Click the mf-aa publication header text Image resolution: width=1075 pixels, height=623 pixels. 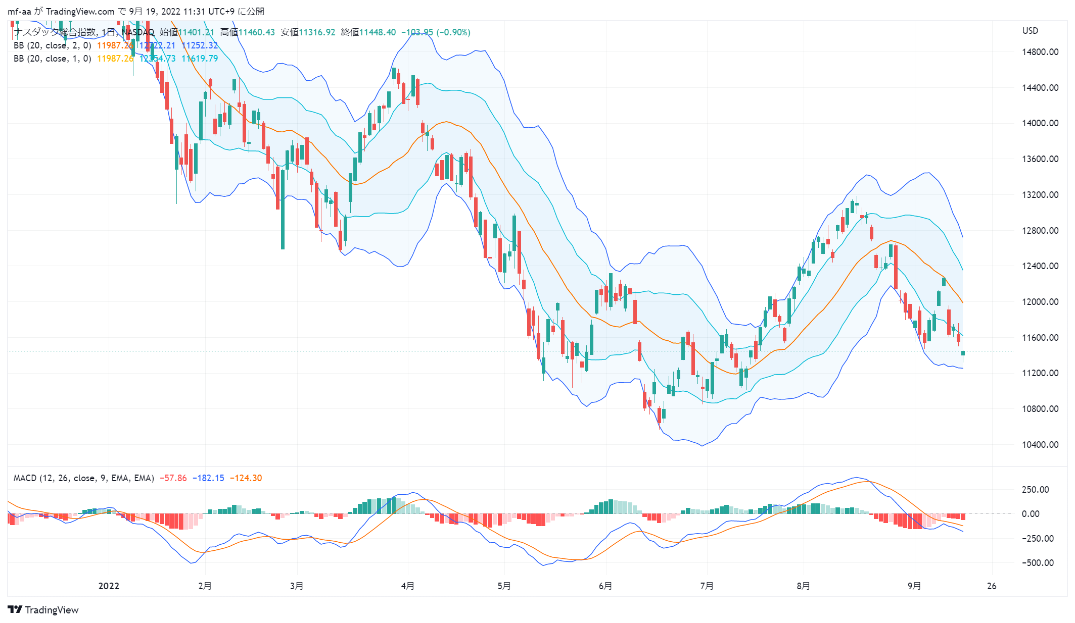(136, 11)
